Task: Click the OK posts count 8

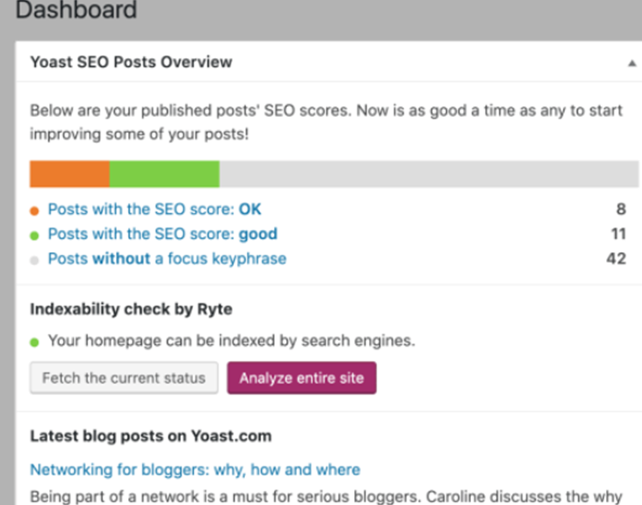Action: coord(621,209)
